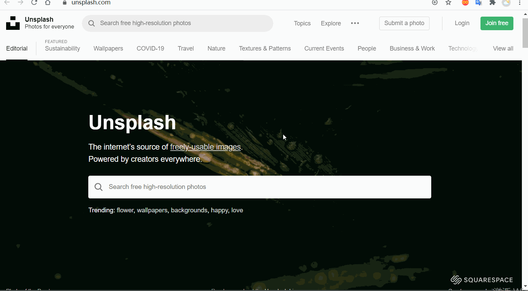528x291 pixels.
Task: Switch to the Sustainability topic
Action: pos(62,48)
